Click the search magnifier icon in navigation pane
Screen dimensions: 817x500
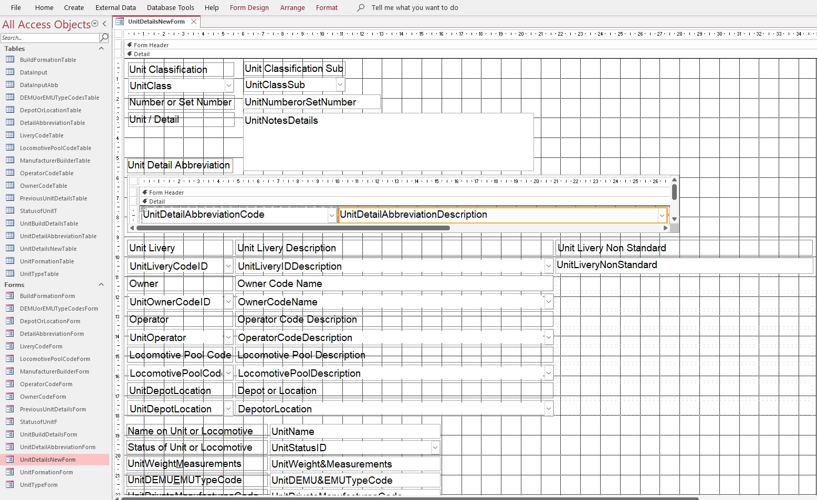pyautogui.click(x=104, y=38)
